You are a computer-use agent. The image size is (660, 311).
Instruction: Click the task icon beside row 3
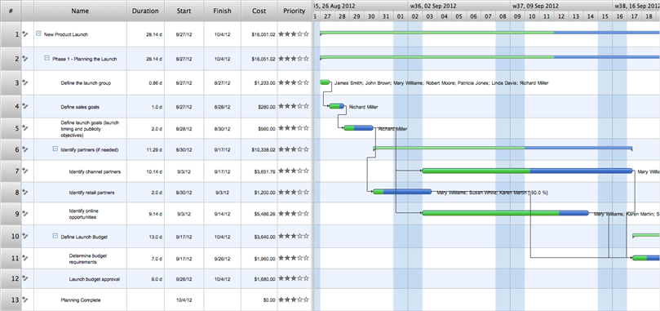point(24,82)
